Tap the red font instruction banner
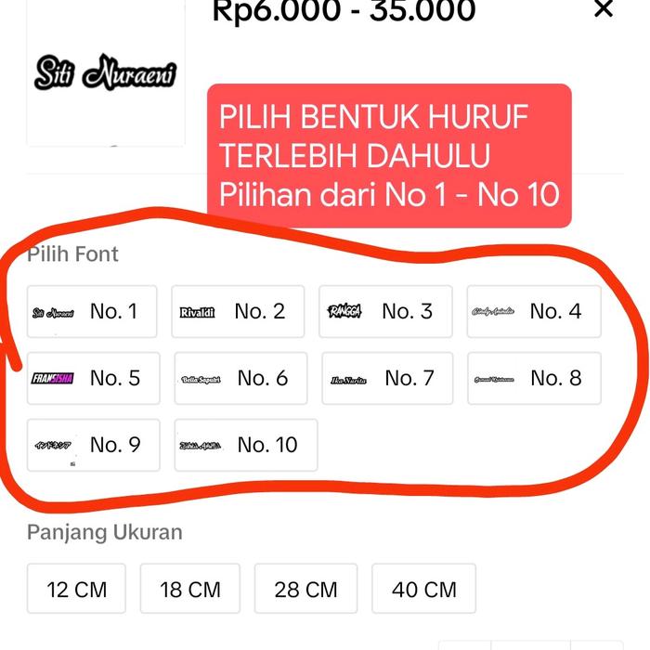This screenshot has height=650, width=650. [x=388, y=156]
